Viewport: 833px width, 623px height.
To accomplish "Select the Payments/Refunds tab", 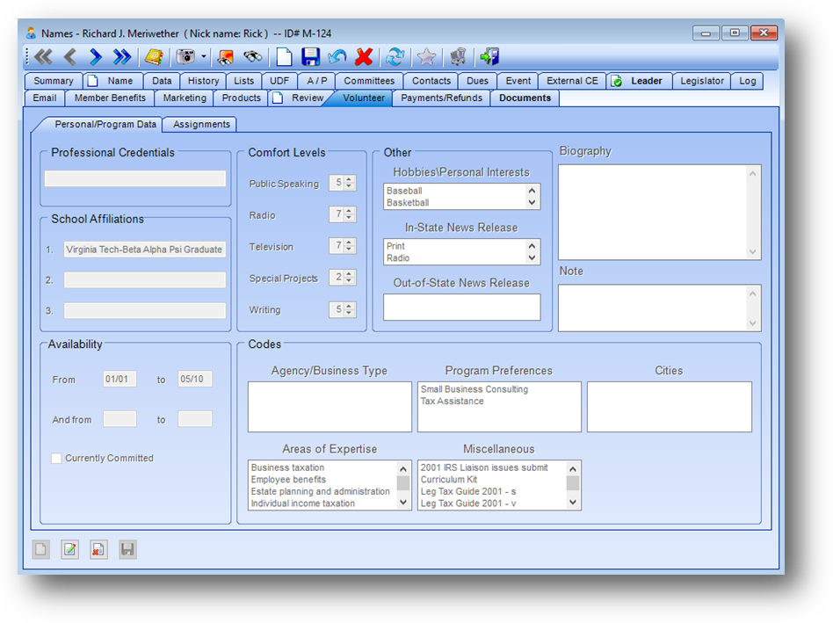I will pos(441,98).
